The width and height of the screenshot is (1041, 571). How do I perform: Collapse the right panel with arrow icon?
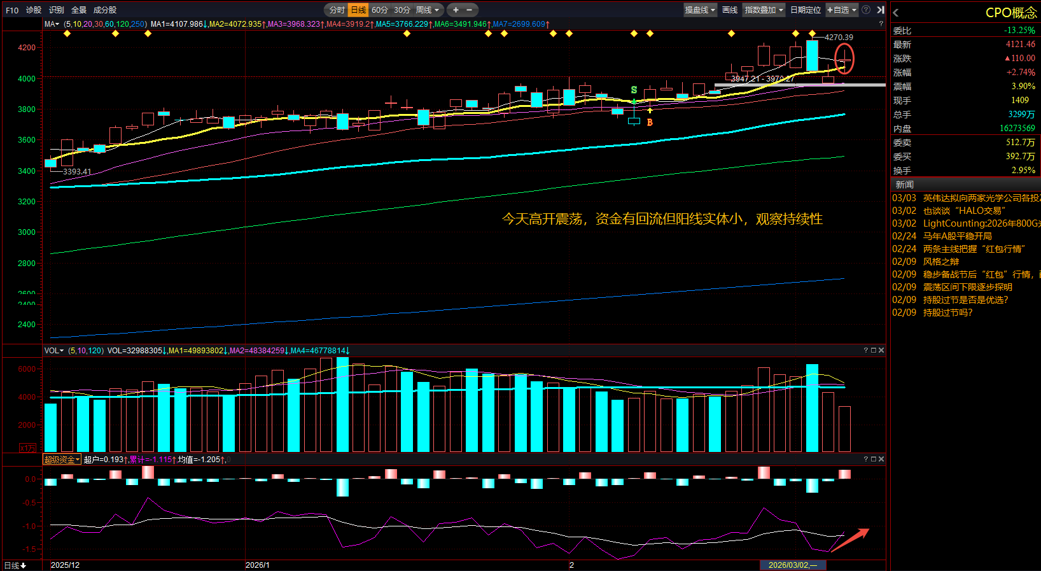click(881, 10)
